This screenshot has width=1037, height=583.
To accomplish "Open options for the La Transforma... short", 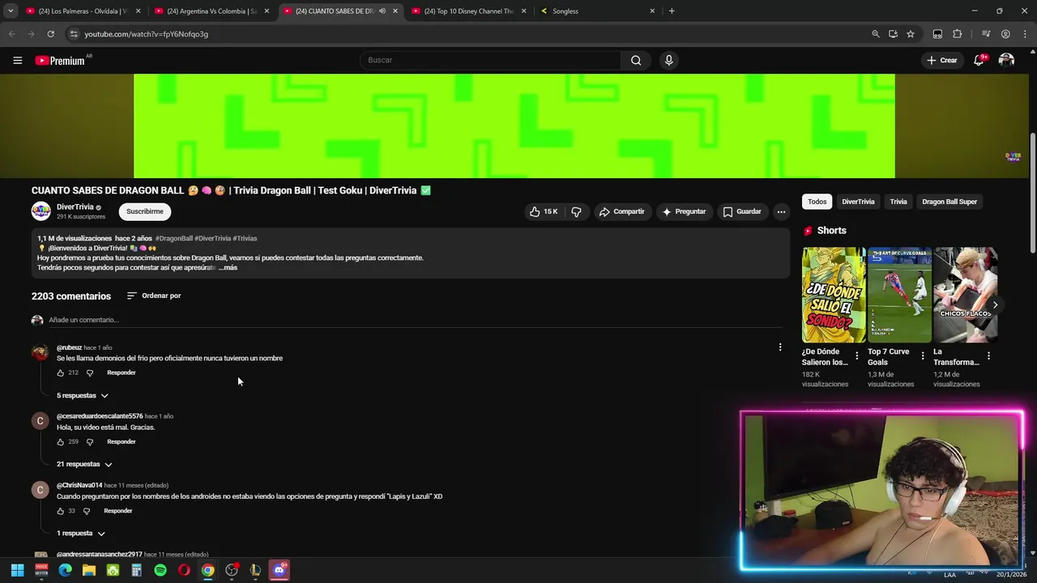I will point(988,356).
